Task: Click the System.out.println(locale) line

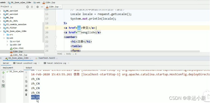Action: pyautogui.click(x=93, y=19)
